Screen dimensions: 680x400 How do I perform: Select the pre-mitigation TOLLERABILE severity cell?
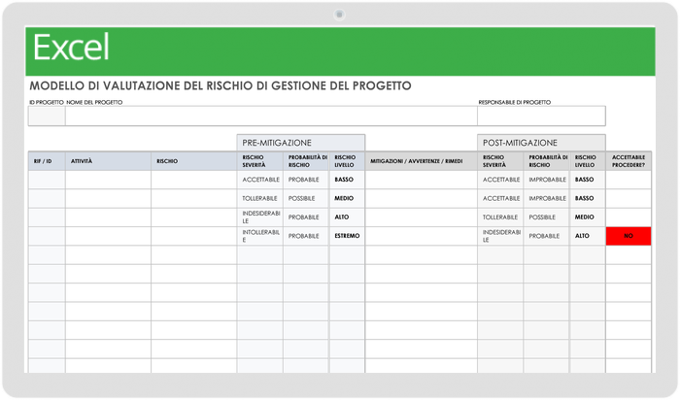(259, 198)
